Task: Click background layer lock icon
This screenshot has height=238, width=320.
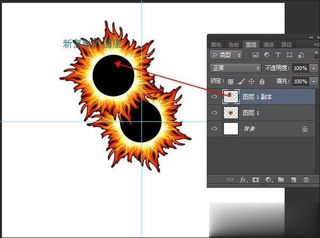Action: click(305, 129)
